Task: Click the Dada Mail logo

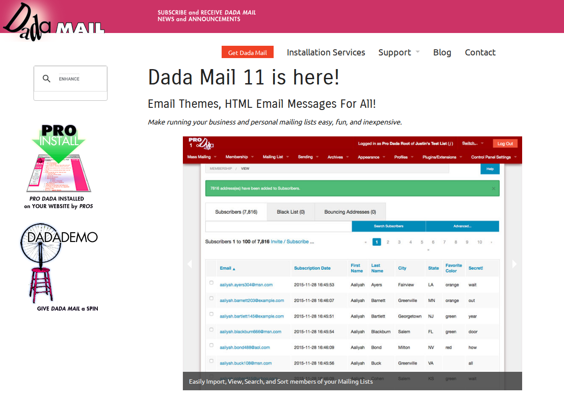Action: (x=53, y=22)
